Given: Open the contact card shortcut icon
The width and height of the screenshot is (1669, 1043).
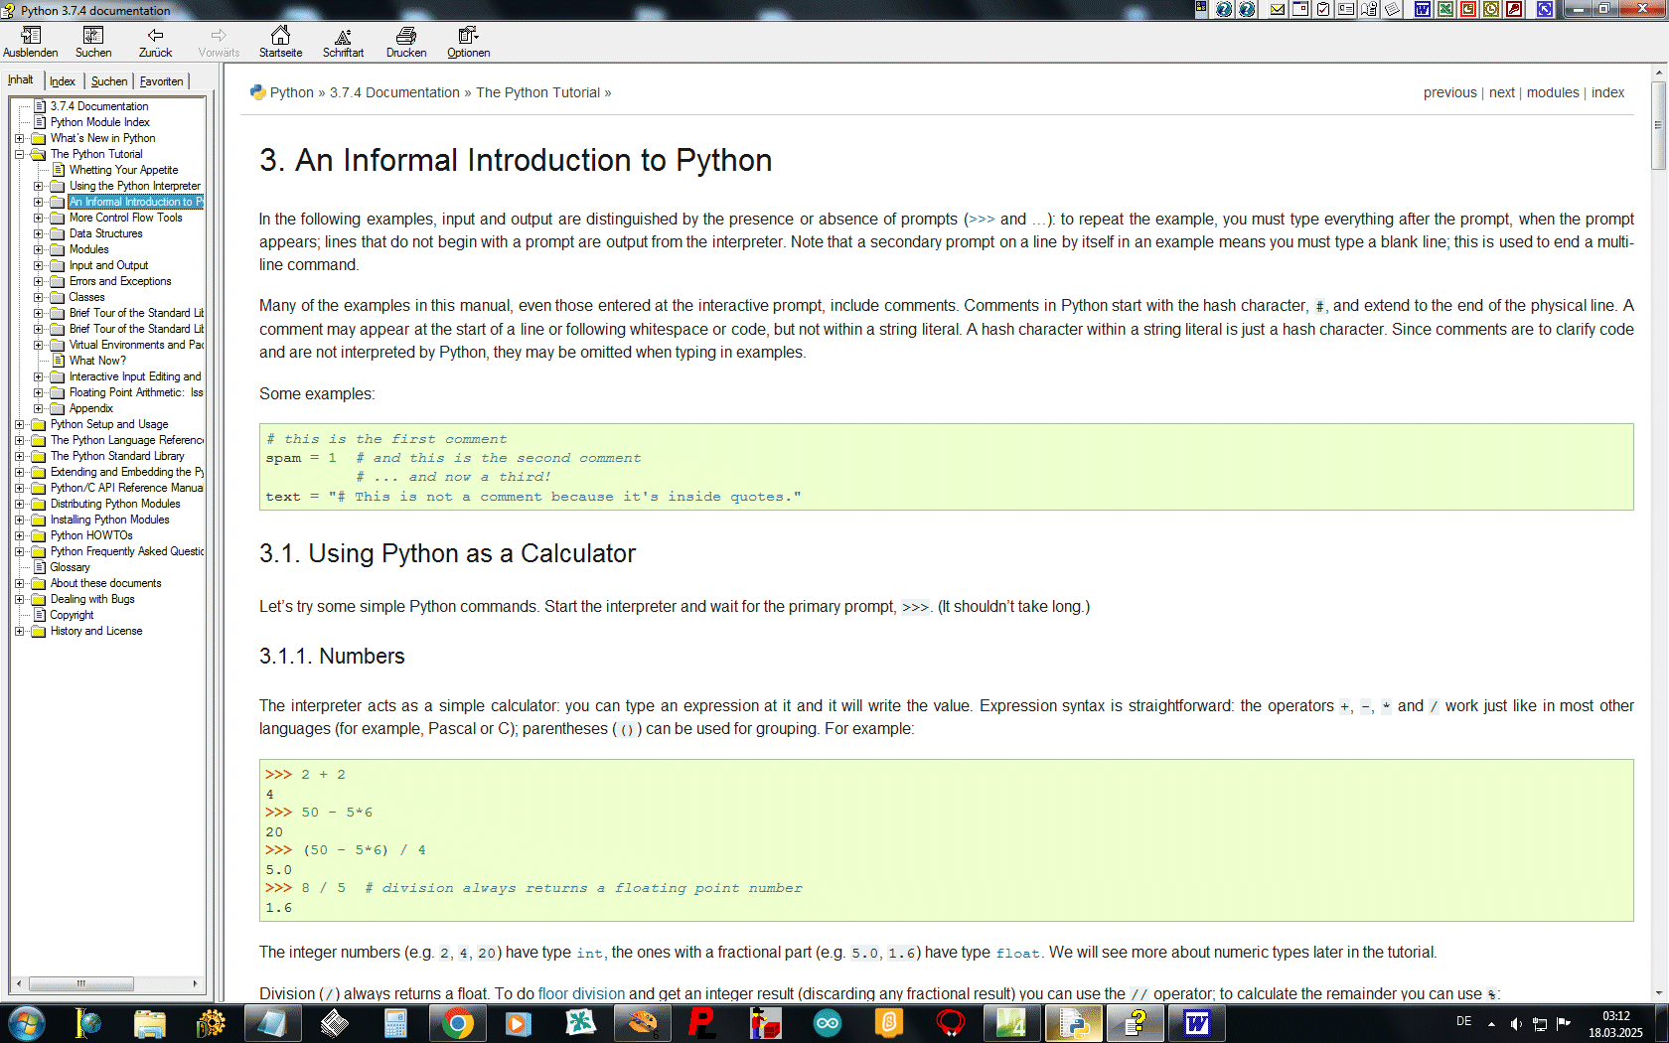Looking at the screenshot, I should pyautogui.click(x=1346, y=9).
